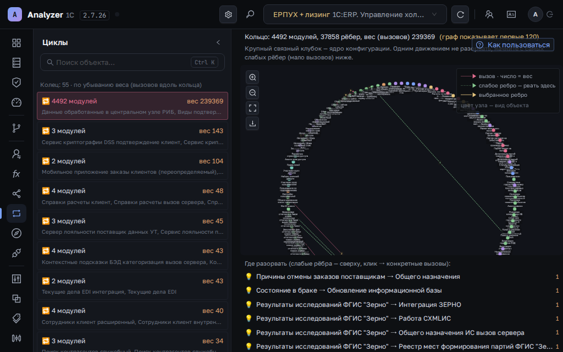Screen dimensions: 563x352
Task: Open the plug connector icon in sidebar
Action: click(16, 253)
